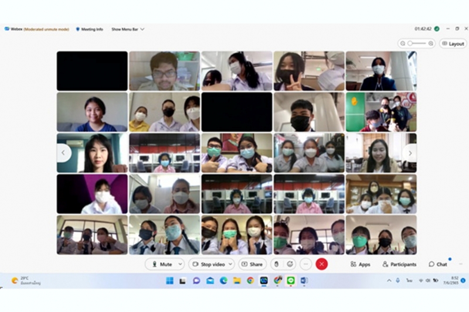Viewport: 469px width, 312px height.
Task: Open the Mute audio options arrow
Action: 180,264
